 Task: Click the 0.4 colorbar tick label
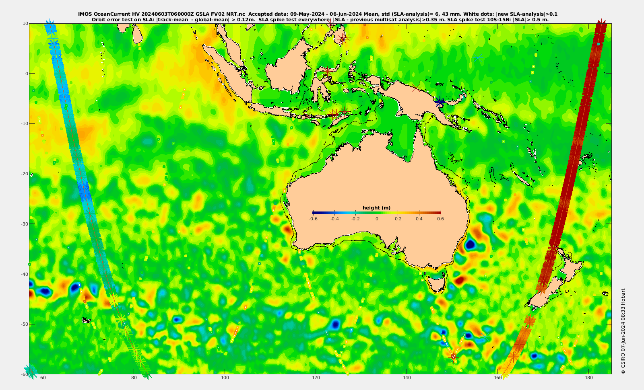click(x=419, y=219)
